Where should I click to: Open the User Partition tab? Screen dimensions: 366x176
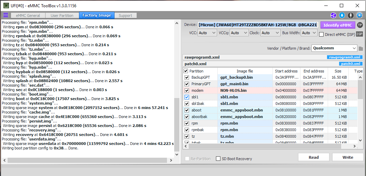62,16
